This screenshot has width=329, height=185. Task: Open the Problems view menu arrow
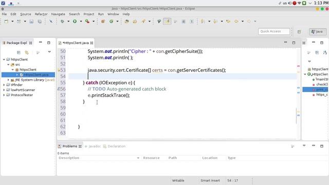coord(304,145)
